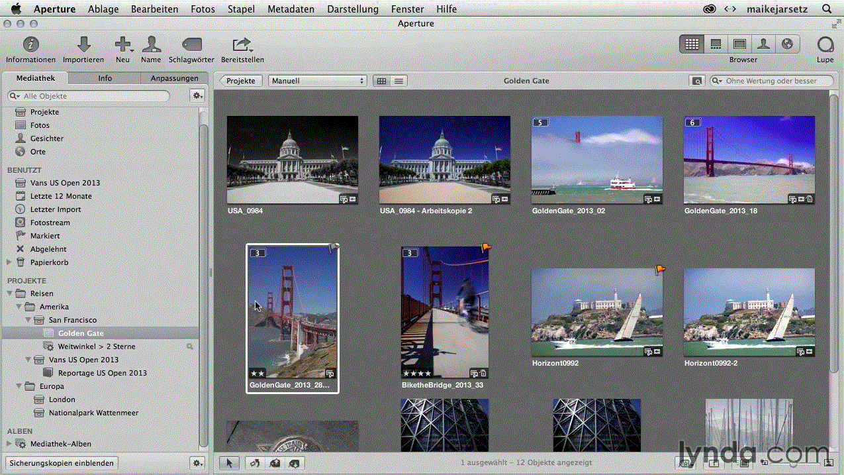Switch to the Anpassungen tab

(x=175, y=78)
